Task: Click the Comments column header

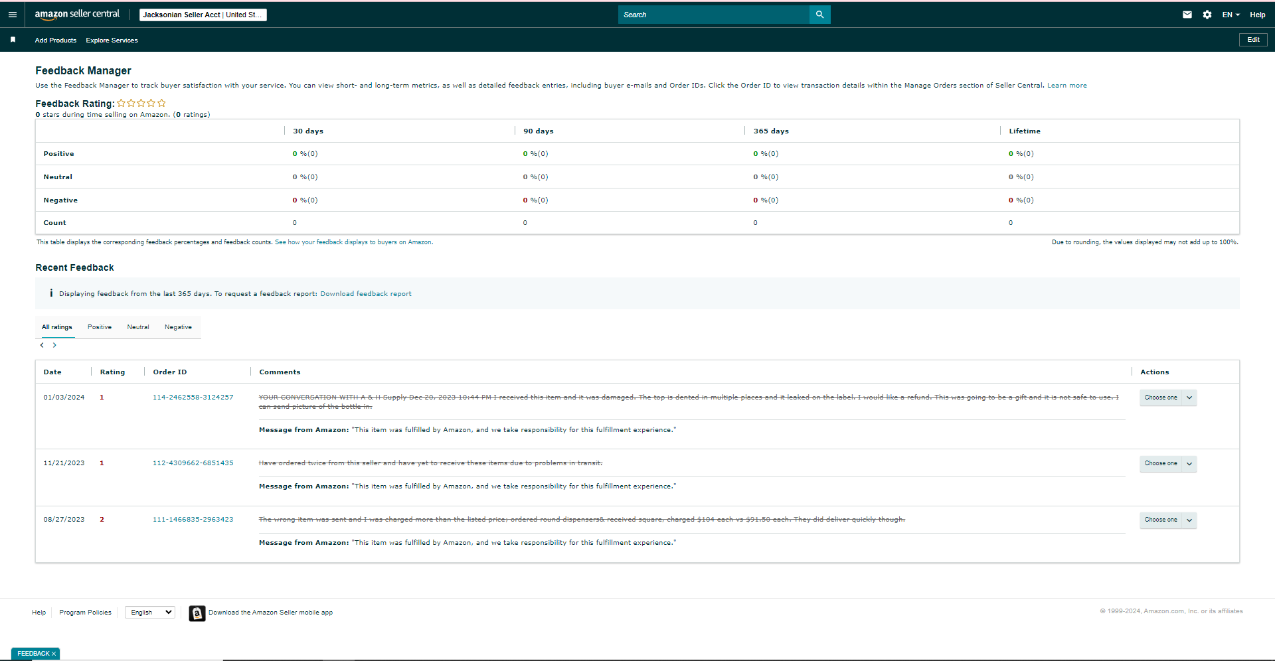Action: (280, 372)
